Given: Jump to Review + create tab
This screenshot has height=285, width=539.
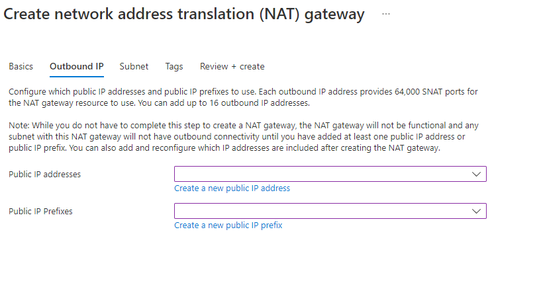Looking at the screenshot, I should tap(232, 66).
